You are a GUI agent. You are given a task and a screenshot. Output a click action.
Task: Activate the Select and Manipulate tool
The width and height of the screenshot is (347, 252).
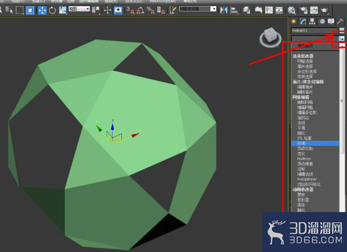[108, 10]
